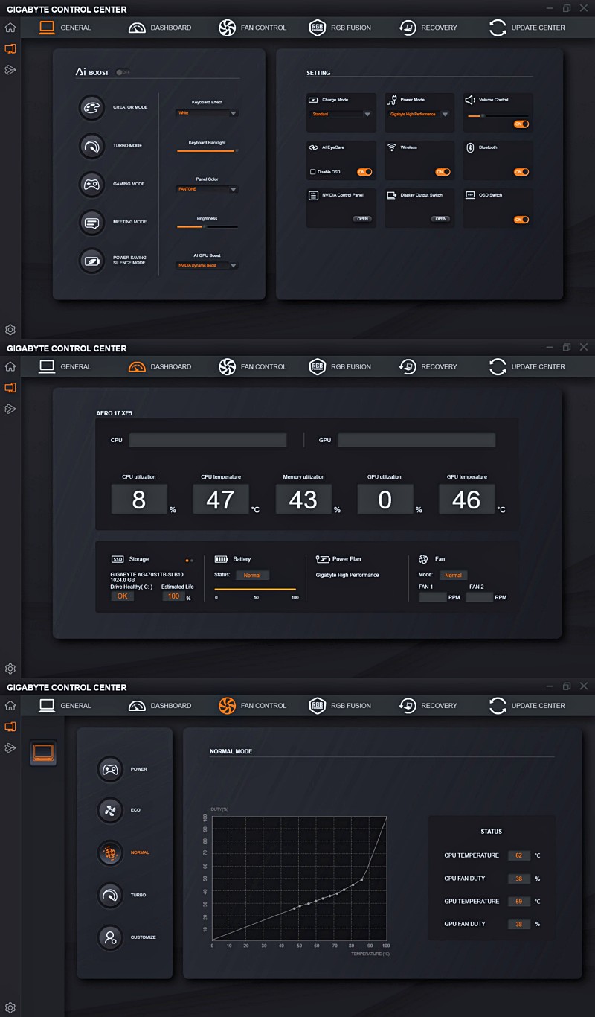Open the Charge Mode dropdown
This screenshot has width=595, height=1017.
341,115
